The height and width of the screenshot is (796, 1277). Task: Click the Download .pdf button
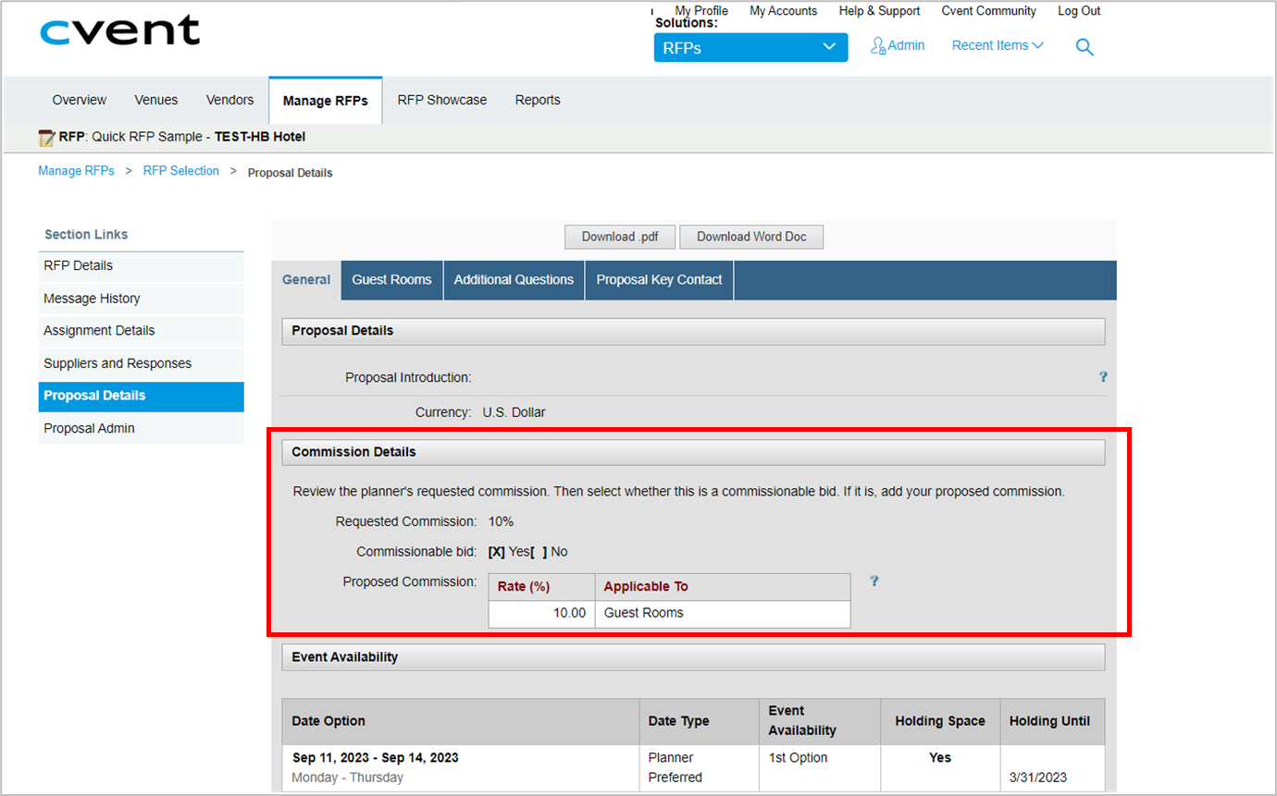(620, 237)
